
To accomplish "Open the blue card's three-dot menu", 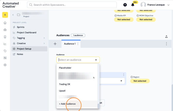I will [124, 75].
